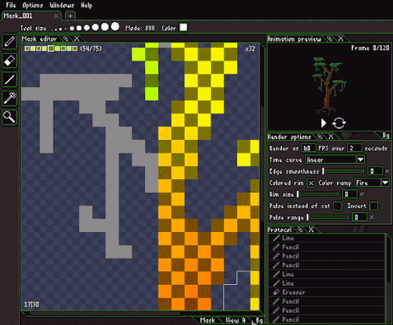
Task: Pop out the Mask editor panel
Action: tap(66, 39)
